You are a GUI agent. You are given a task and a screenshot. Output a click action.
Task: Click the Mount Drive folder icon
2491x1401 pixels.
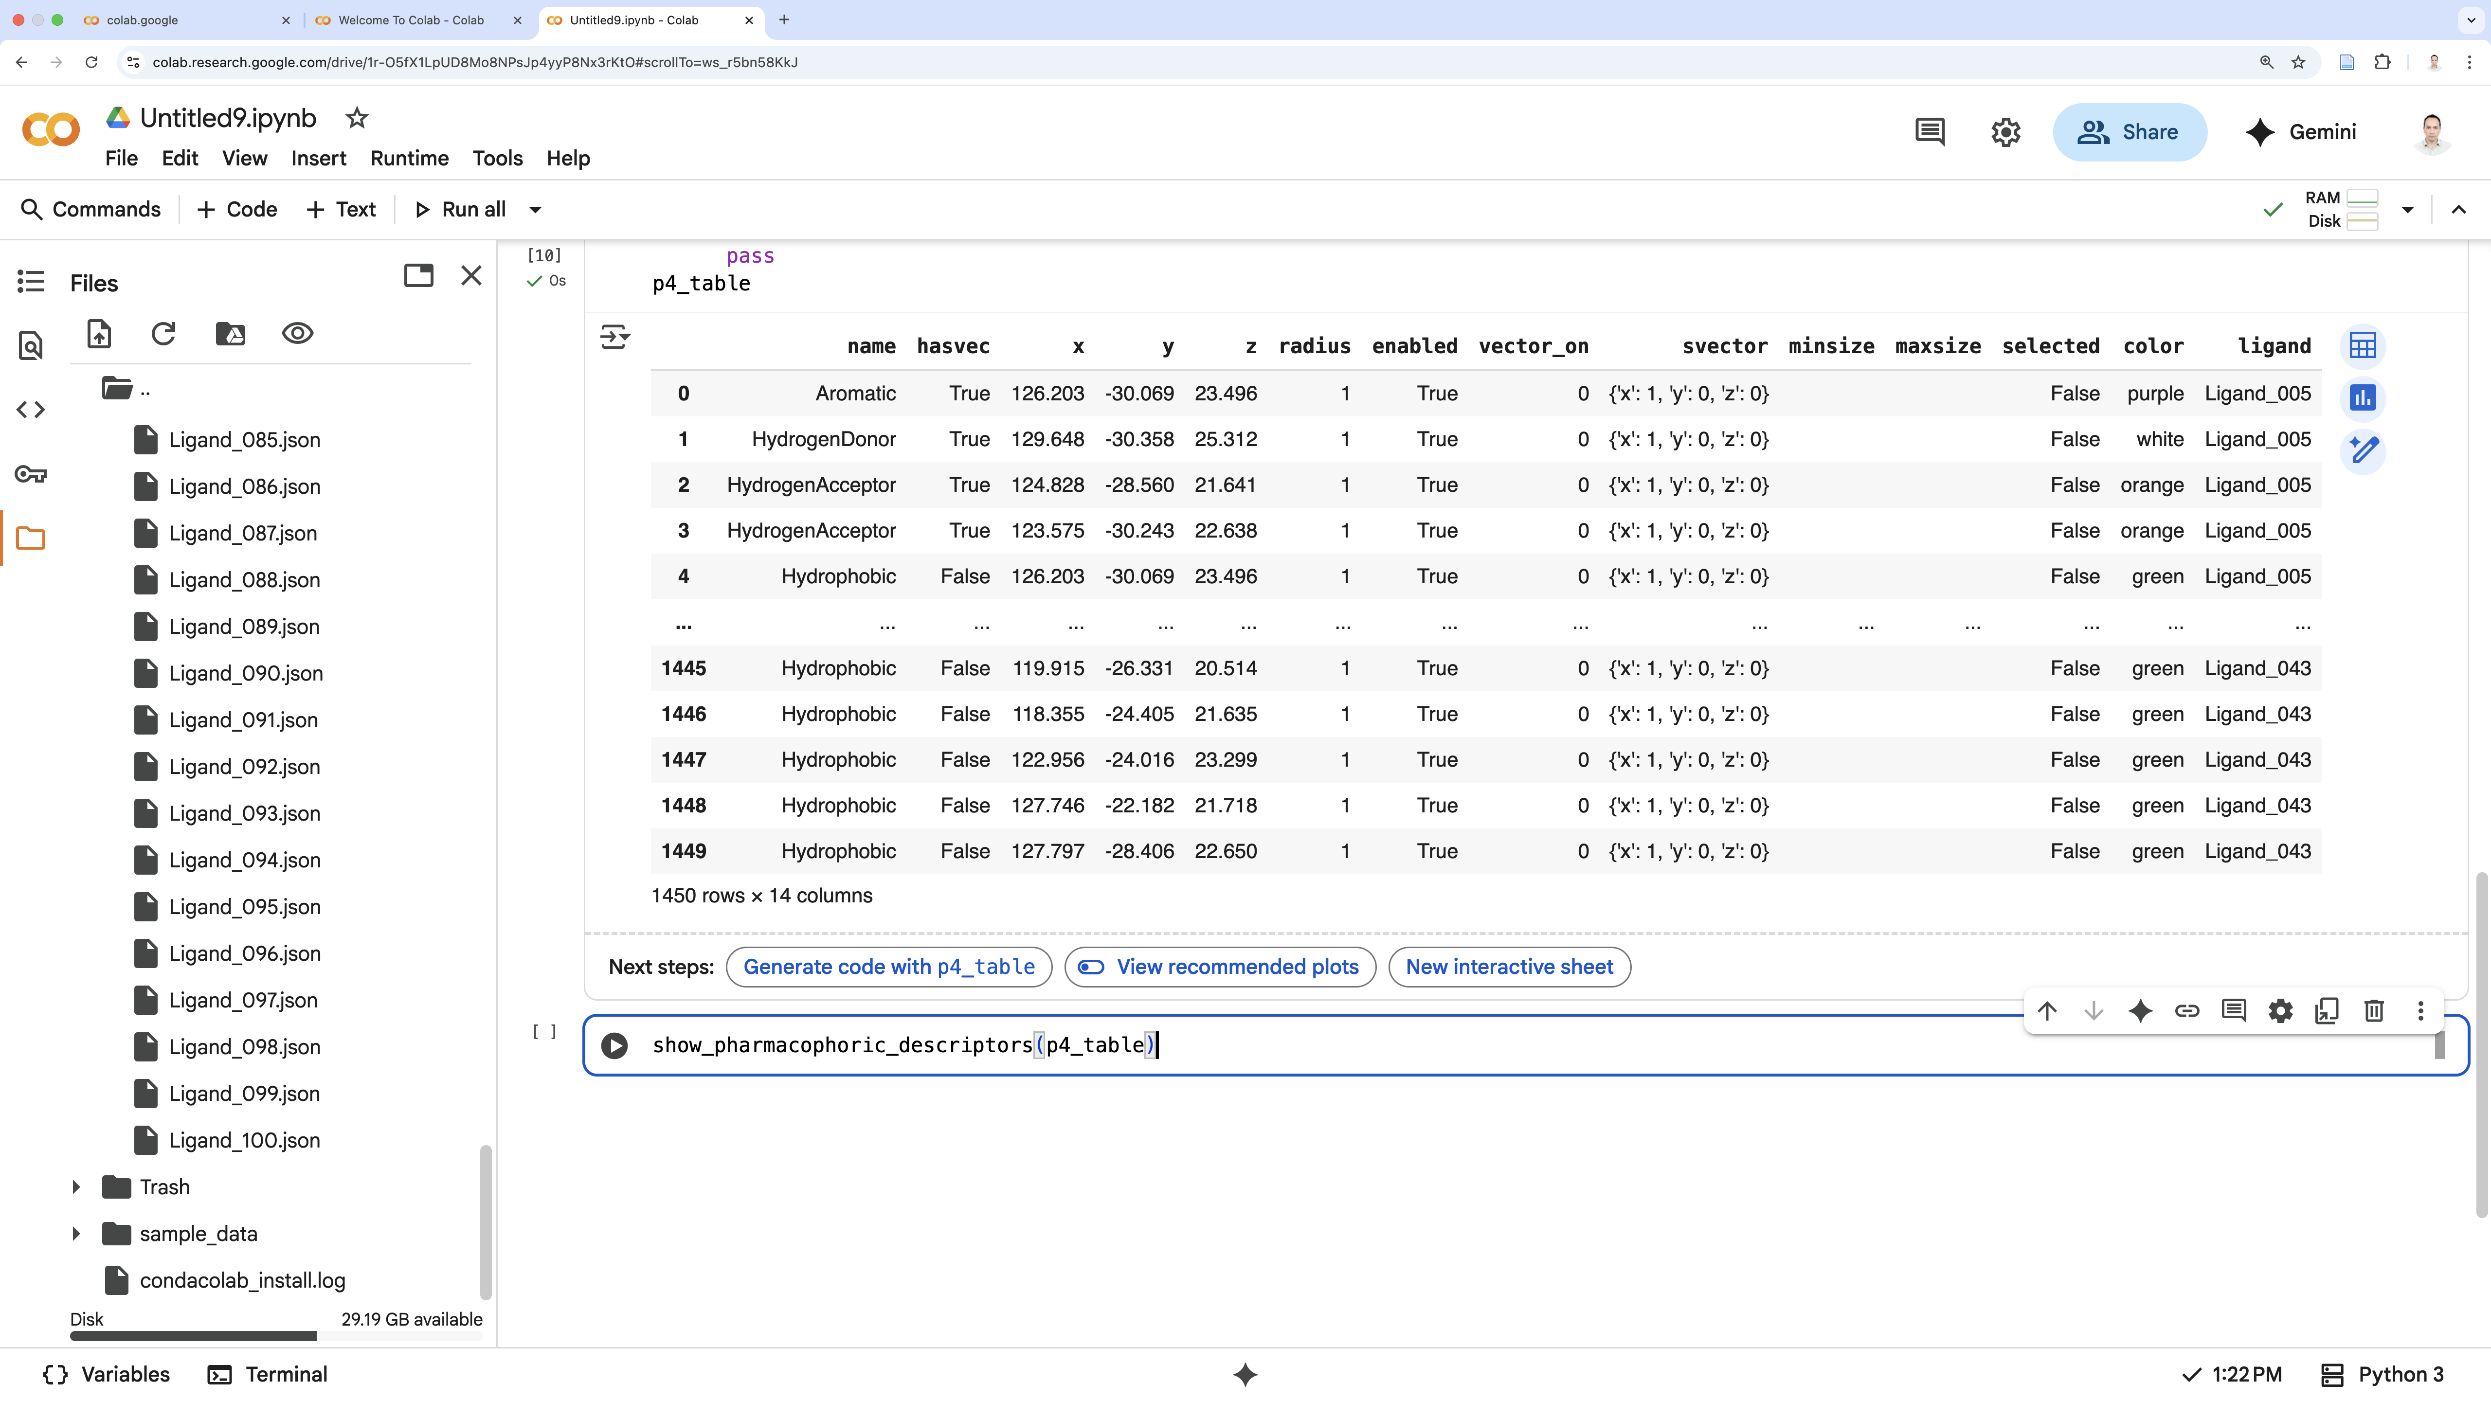click(230, 334)
